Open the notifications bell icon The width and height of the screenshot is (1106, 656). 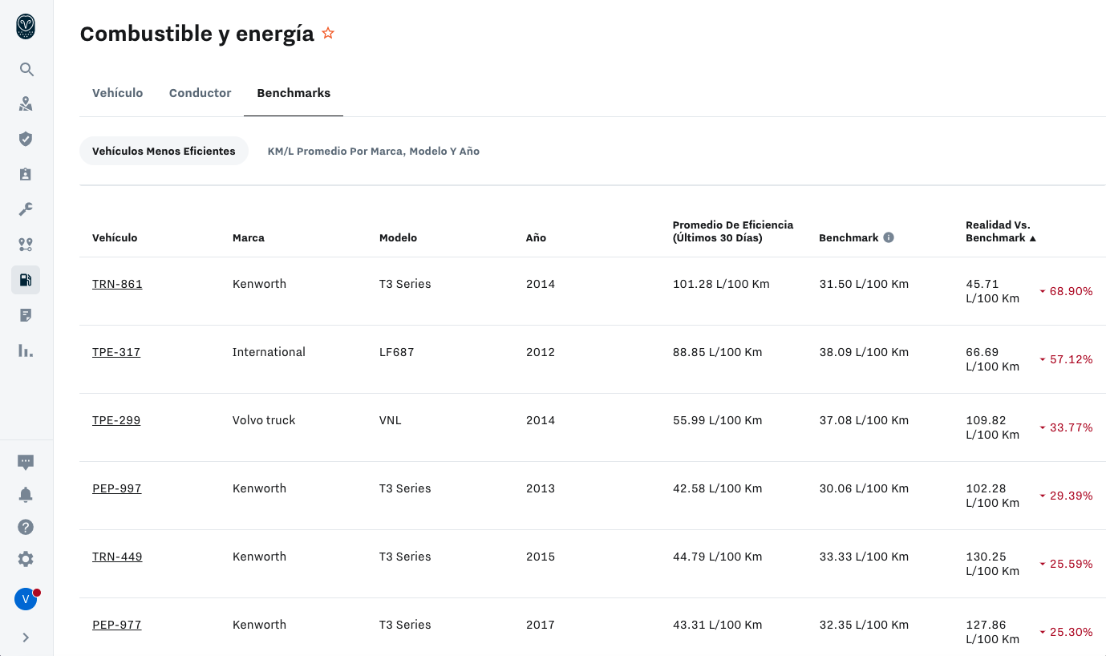coord(26,494)
